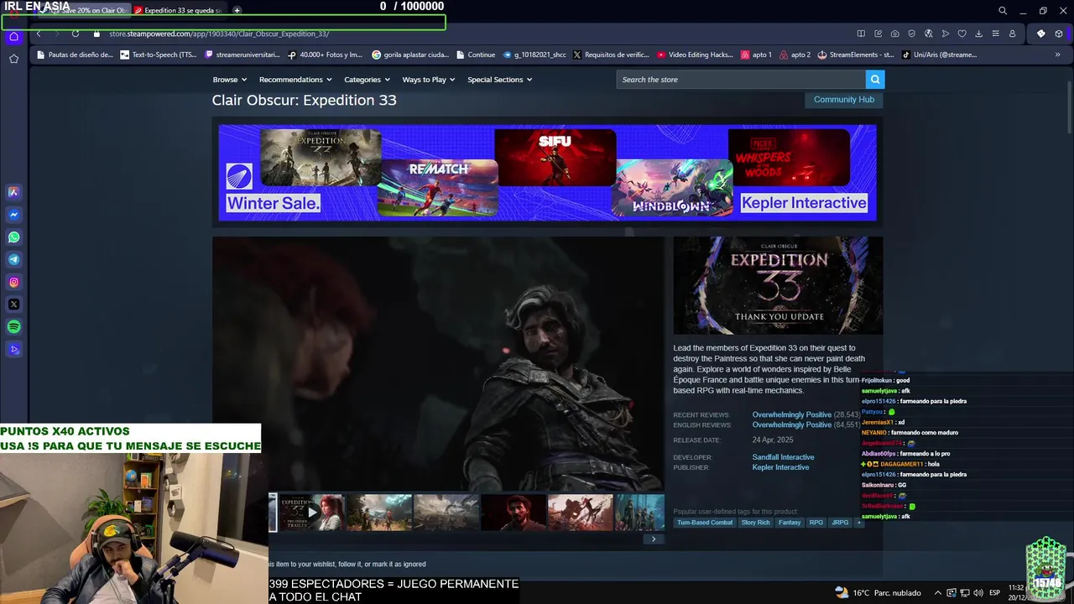
Task: Expand the Categories menu
Action: point(367,80)
